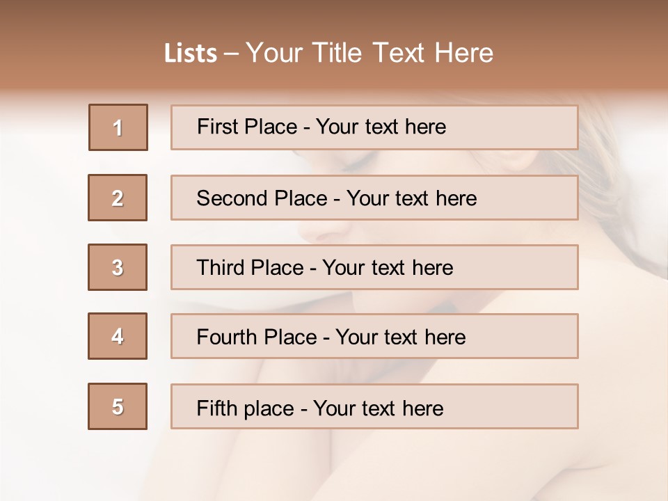
Task: Click the Fourth Place text bar
Action: click(374, 336)
